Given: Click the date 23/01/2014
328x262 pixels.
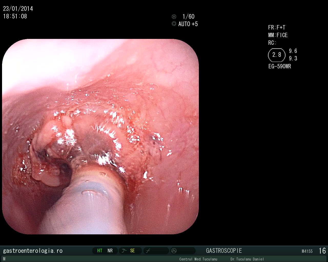Looking at the screenshot, I should point(18,9).
